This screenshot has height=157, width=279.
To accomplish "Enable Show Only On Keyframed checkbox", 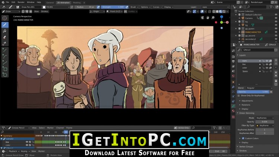I will (238, 96).
